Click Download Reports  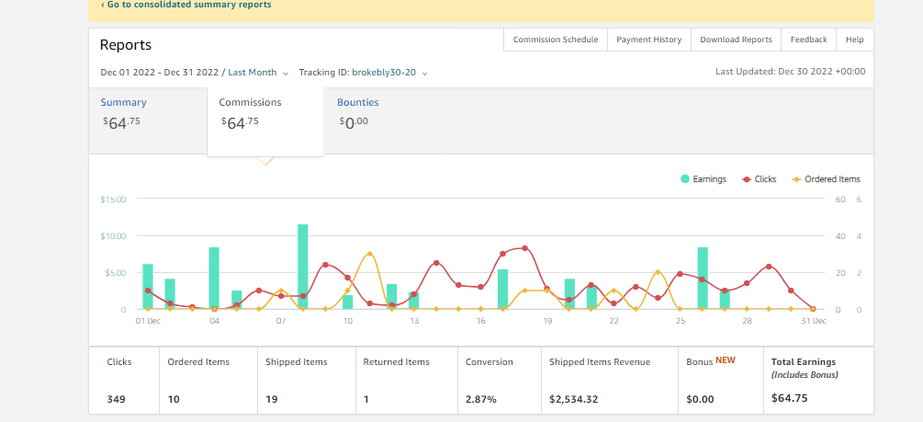tap(736, 40)
